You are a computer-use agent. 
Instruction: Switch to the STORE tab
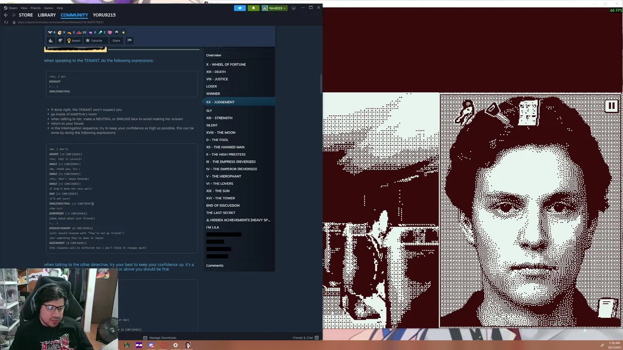point(26,15)
